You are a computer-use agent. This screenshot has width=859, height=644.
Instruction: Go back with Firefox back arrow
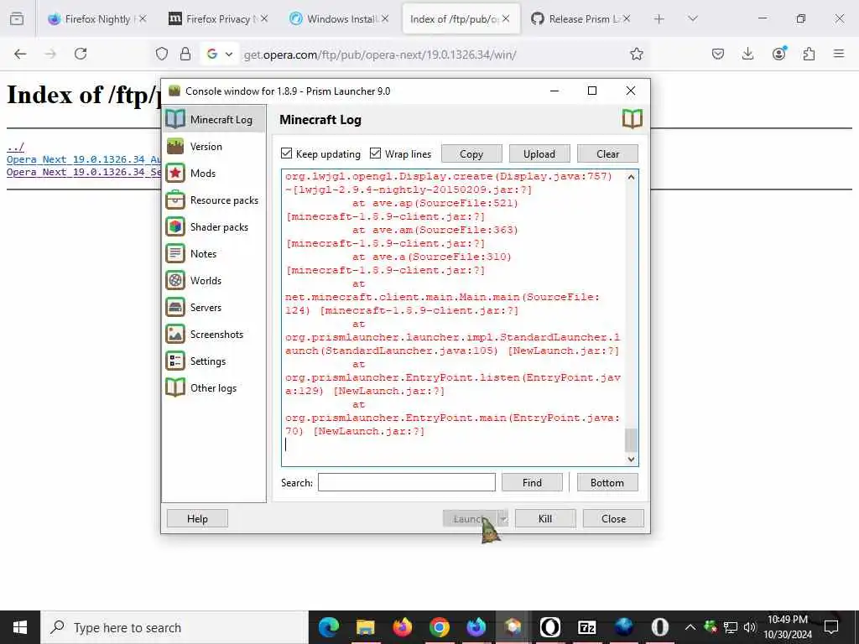coord(20,54)
